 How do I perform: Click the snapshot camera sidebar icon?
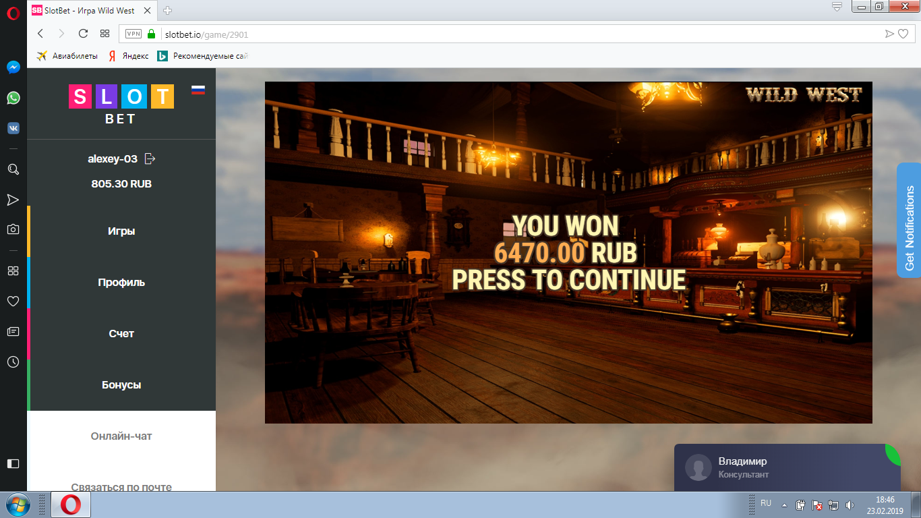pos(13,229)
